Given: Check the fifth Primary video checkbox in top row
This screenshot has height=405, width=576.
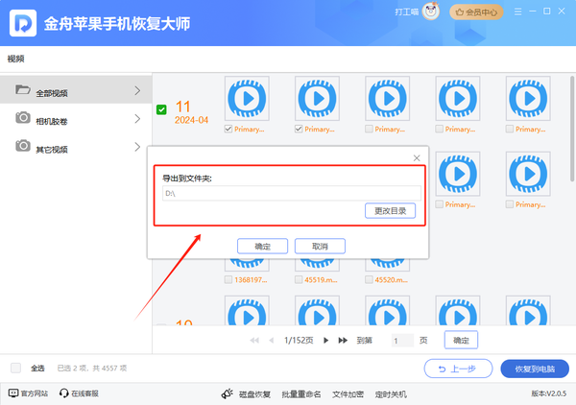Looking at the screenshot, I should click(510, 129).
